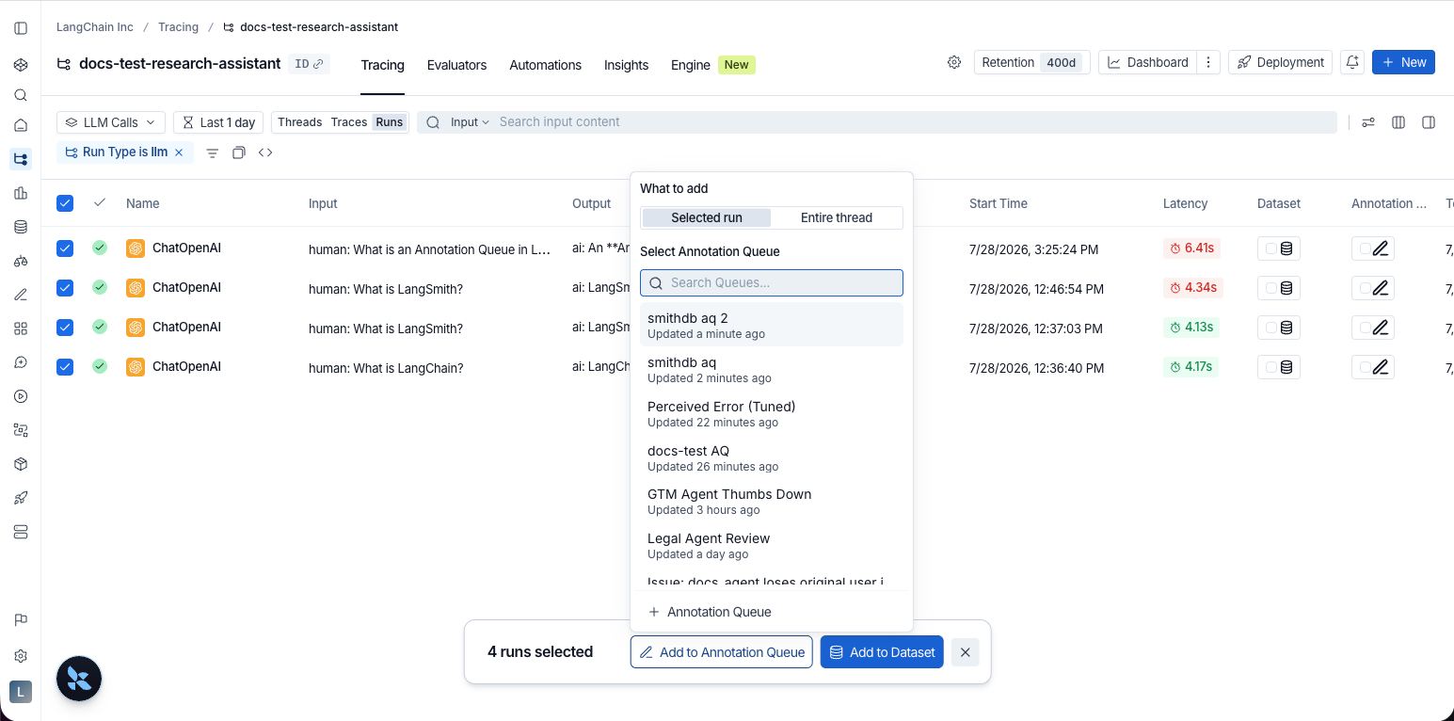The height and width of the screenshot is (721, 1454).
Task: Click 'Add to Annotation Queue' button
Action: (x=722, y=652)
